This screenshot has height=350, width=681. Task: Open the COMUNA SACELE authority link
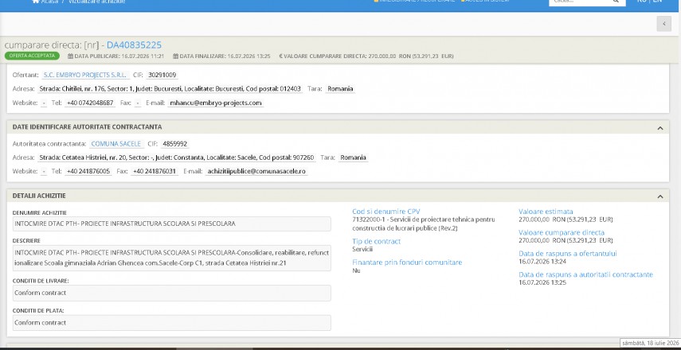(x=116, y=144)
